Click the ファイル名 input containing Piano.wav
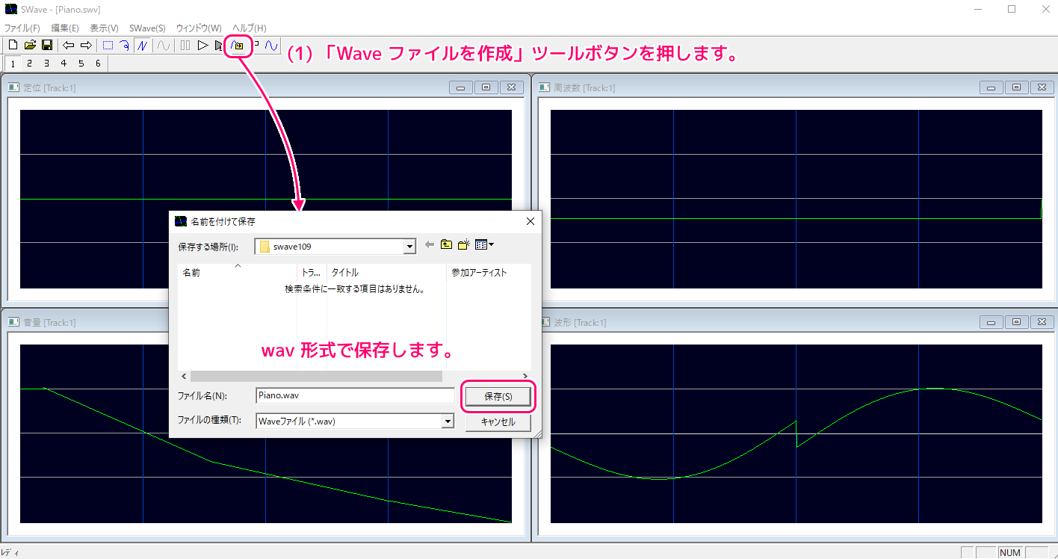 [x=355, y=395]
